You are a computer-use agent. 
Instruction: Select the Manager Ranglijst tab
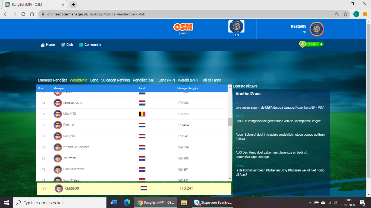click(52, 80)
